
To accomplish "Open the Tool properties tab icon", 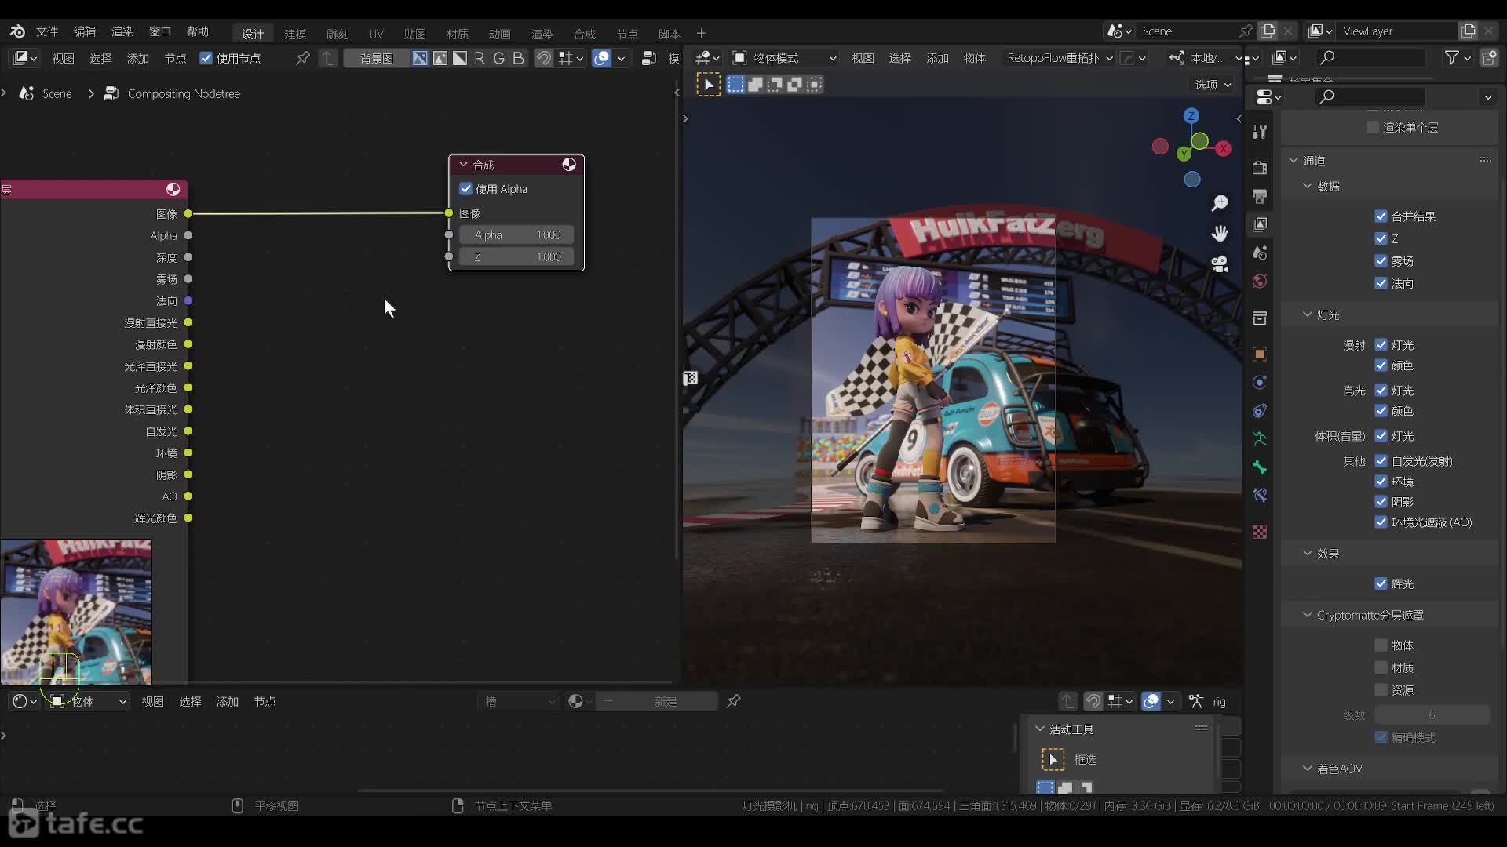I will click(1260, 132).
